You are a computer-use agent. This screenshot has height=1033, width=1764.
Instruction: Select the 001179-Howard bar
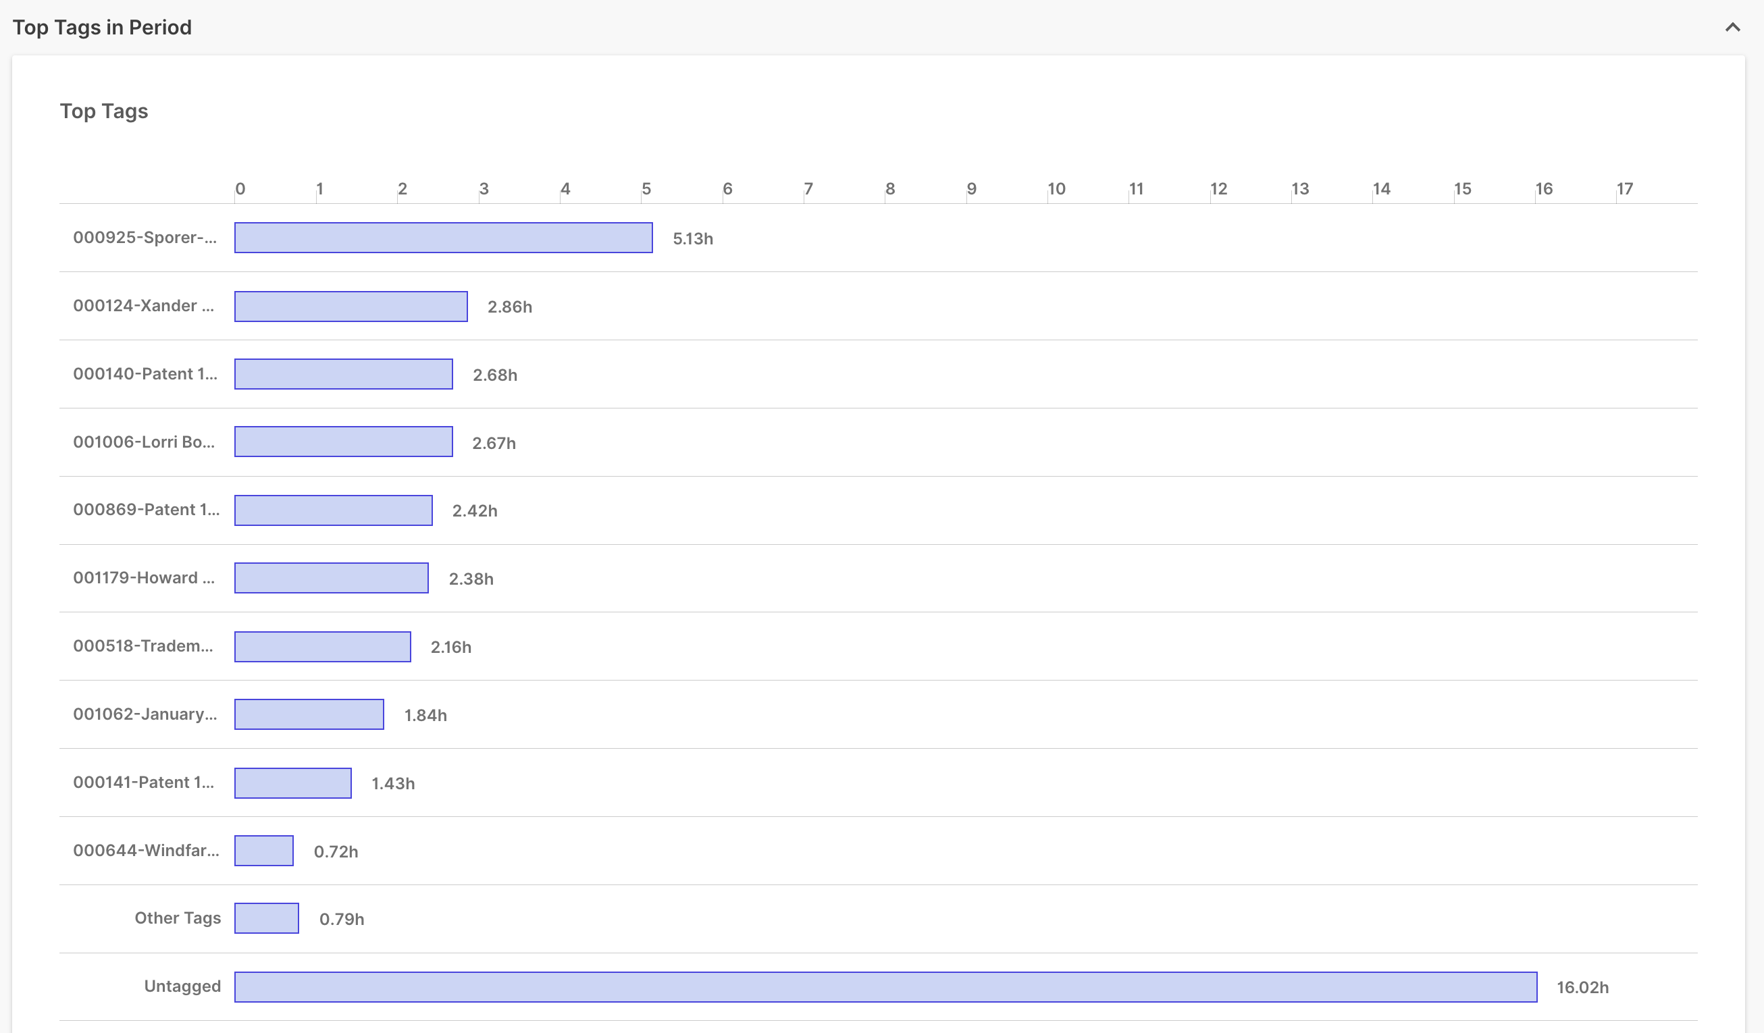pyautogui.click(x=331, y=578)
